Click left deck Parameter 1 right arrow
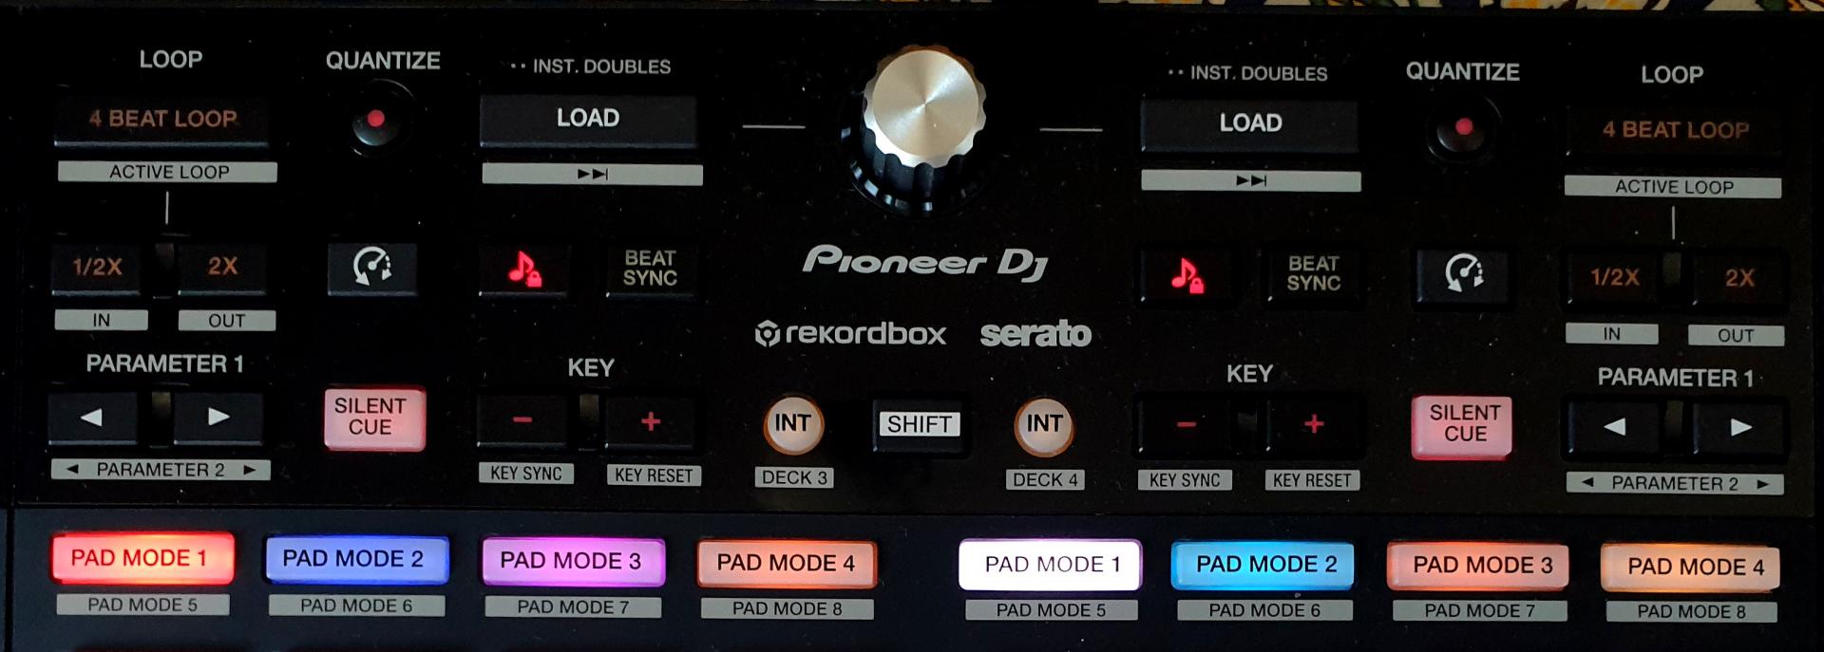 pyautogui.click(x=218, y=418)
